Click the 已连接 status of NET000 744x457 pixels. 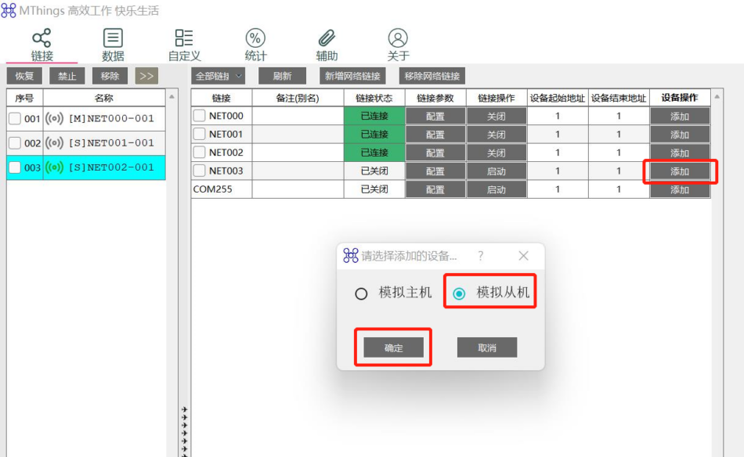374,116
